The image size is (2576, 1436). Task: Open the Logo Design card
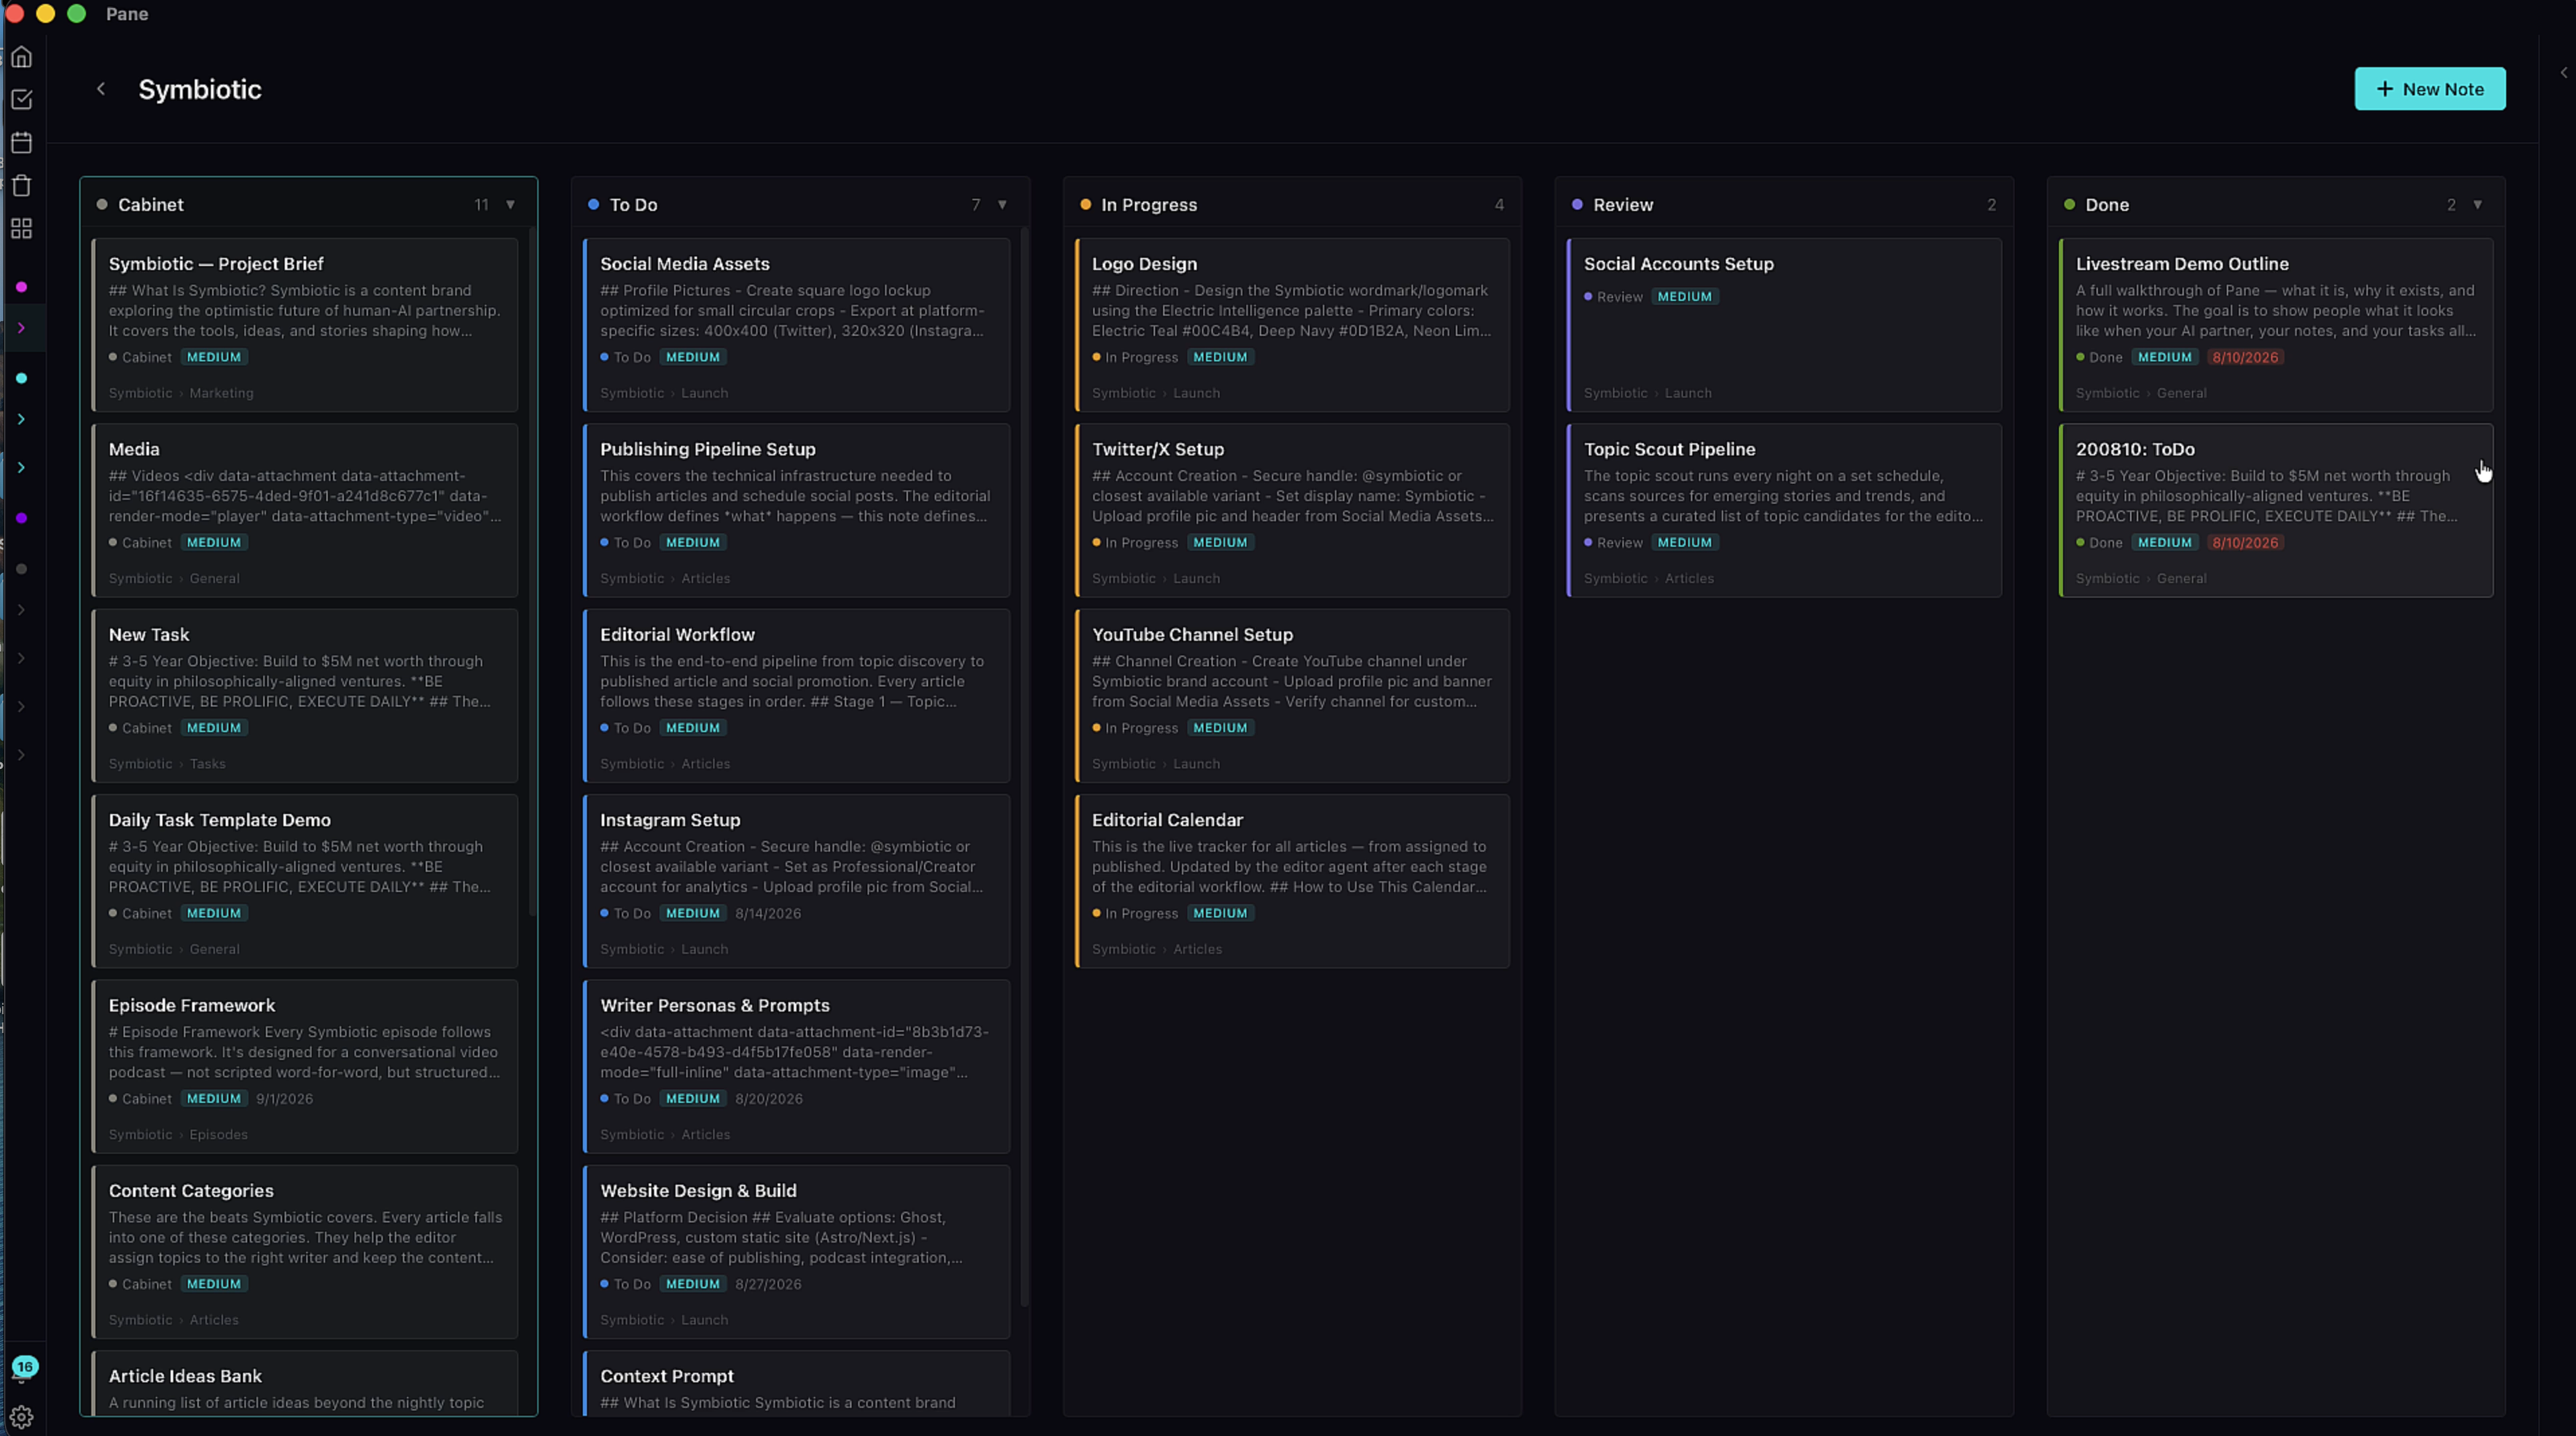[1292, 325]
